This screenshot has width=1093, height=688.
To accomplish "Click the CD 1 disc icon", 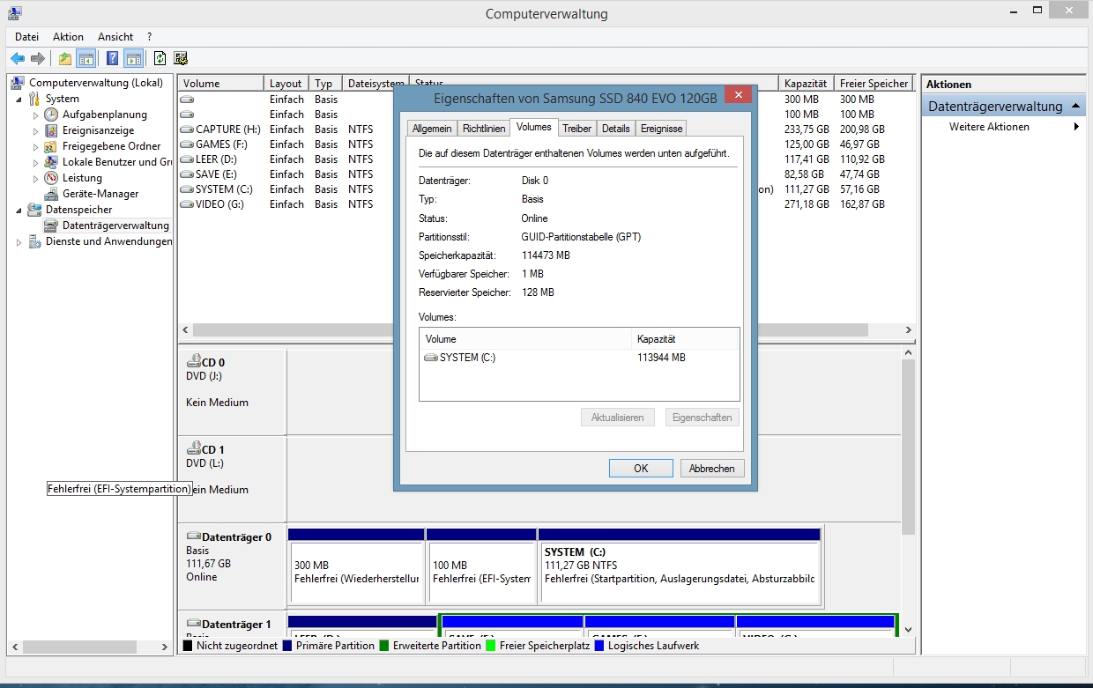I will pyautogui.click(x=194, y=448).
